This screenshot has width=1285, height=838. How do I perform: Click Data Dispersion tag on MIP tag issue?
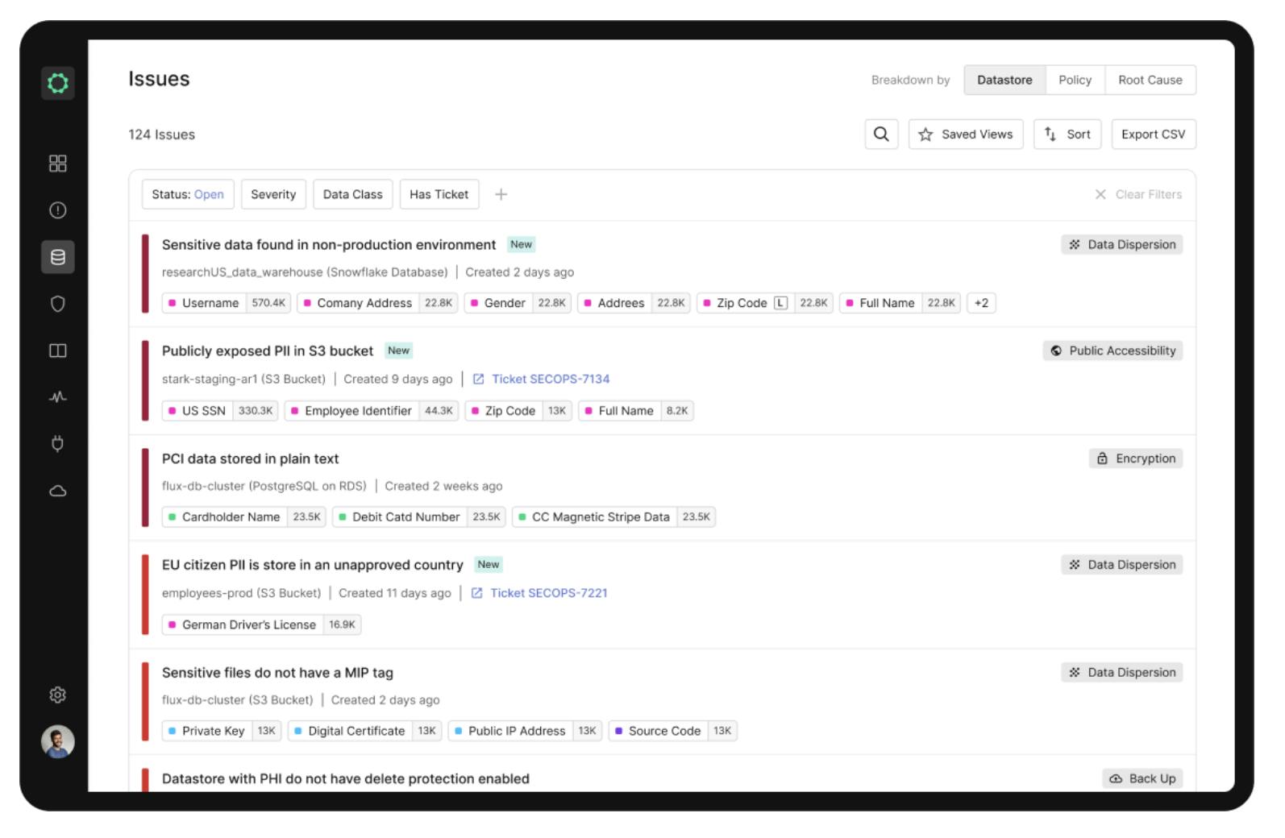coord(1122,673)
